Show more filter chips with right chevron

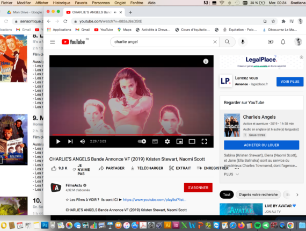pos(297,194)
